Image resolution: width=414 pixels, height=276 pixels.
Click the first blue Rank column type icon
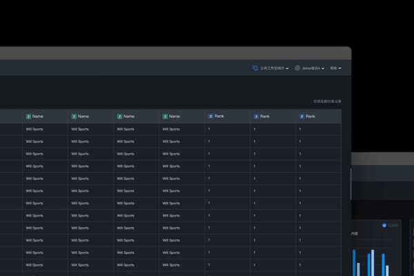point(210,117)
